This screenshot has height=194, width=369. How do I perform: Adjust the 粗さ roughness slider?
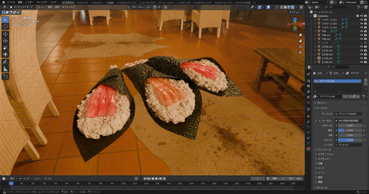pos(350,130)
